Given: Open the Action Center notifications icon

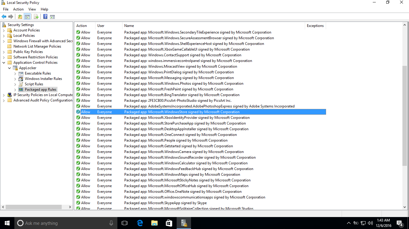Looking at the screenshot, I should click(399, 223).
